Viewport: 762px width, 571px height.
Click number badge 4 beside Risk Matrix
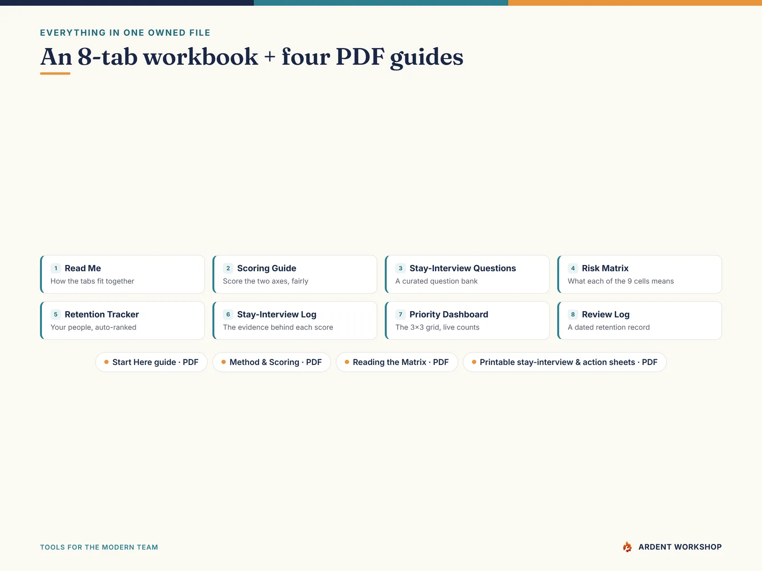(x=573, y=268)
